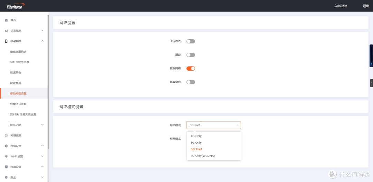
Task: Click the 飞行模式 label text
Action: pos(175,41)
